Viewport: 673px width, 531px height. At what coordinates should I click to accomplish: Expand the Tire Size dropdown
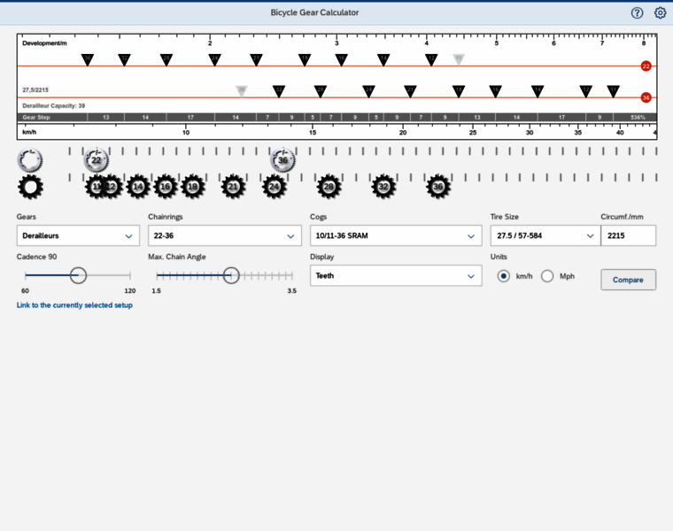click(x=545, y=235)
